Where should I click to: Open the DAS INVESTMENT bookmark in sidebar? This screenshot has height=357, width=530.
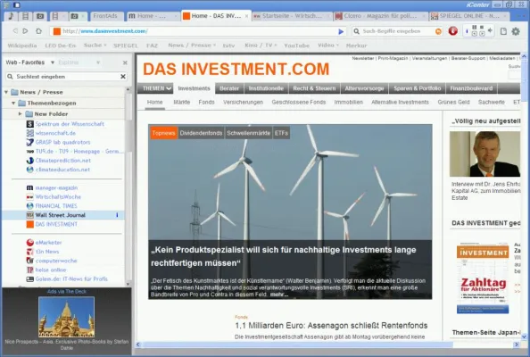pos(56,224)
